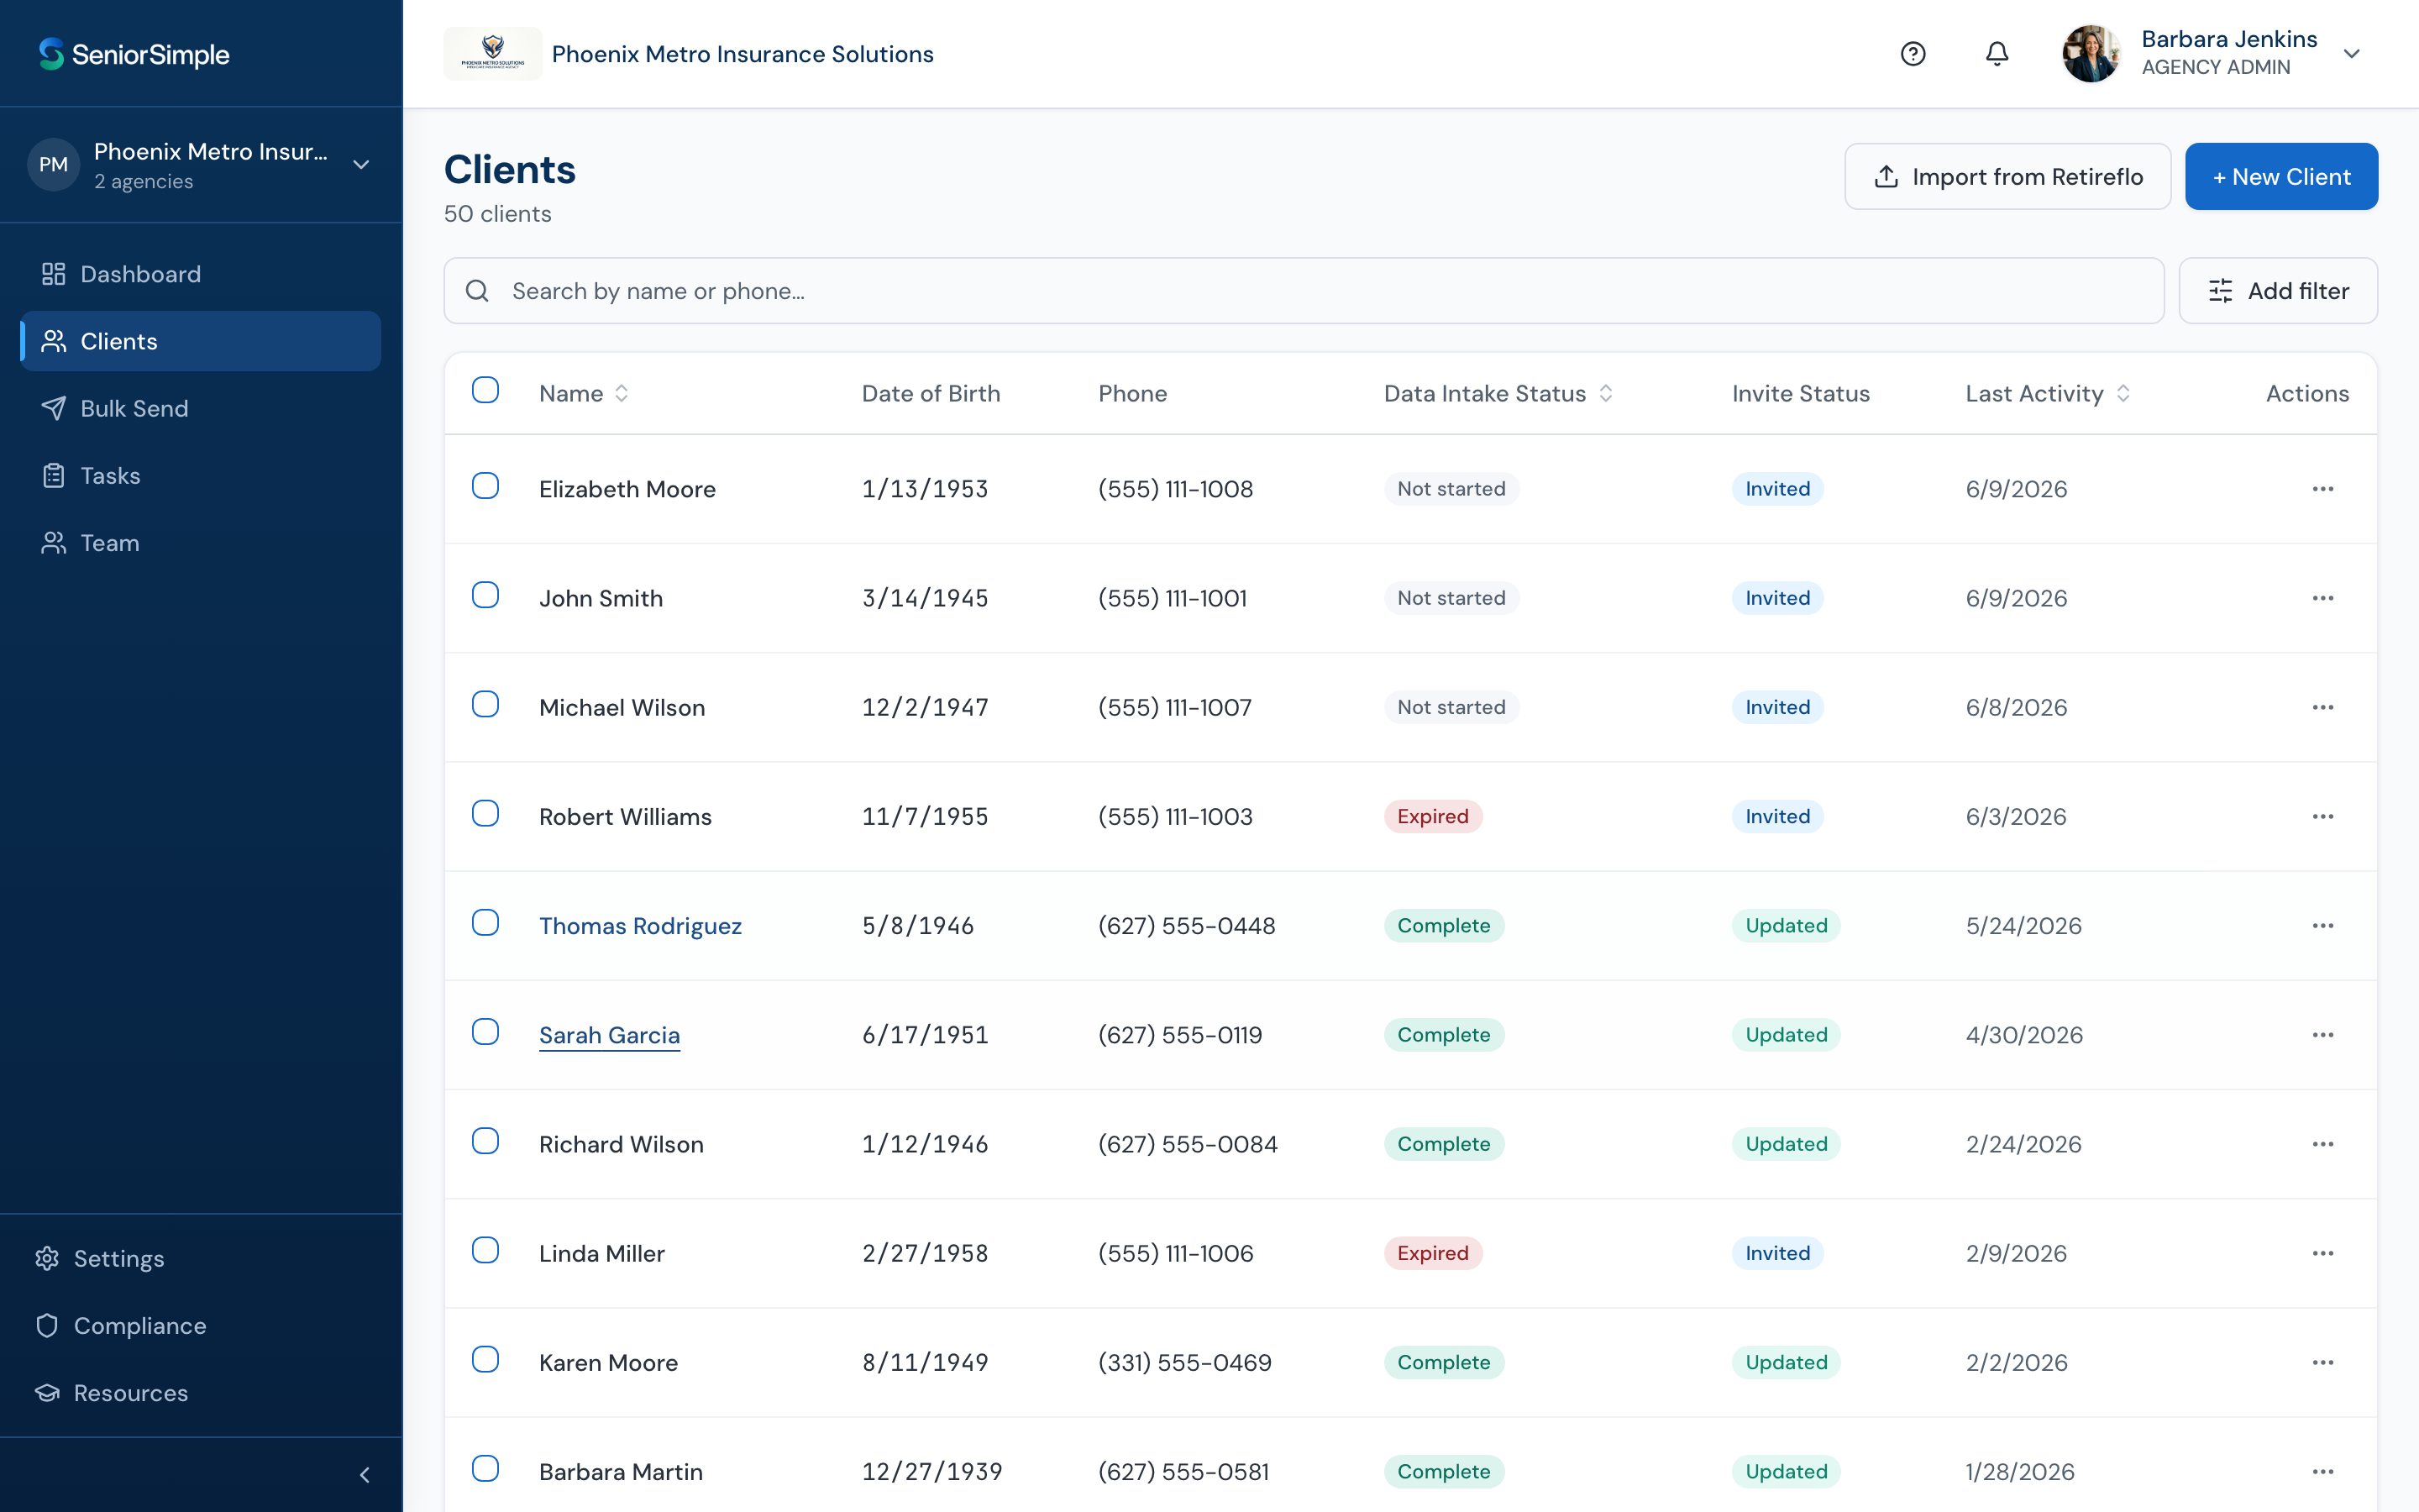This screenshot has height=1512, width=2419.
Task: Check the Sarah Garcia row checkbox
Action: click(485, 1032)
